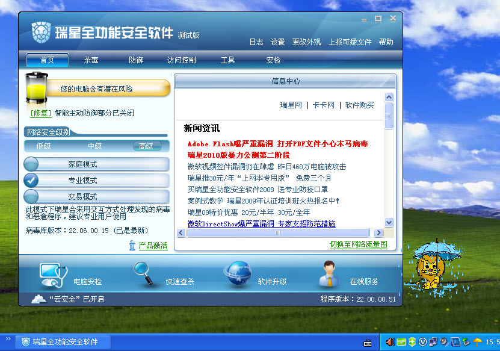
Task: Open the 卡卡网 link
Action: pyautogui.click(x=324, y=105)
